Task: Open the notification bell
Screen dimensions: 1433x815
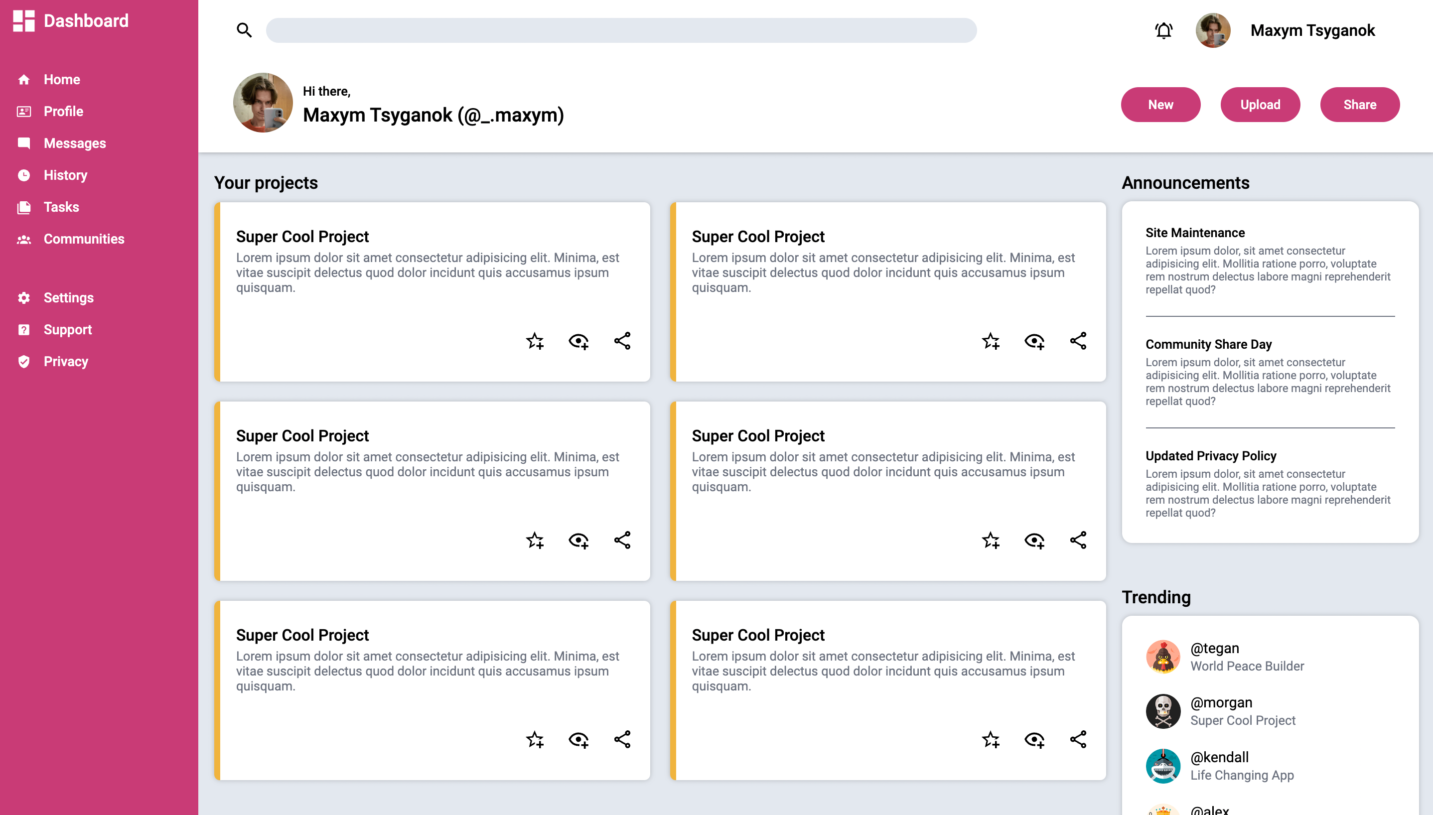Action: pyautogui.click(x=1164, y=30)
